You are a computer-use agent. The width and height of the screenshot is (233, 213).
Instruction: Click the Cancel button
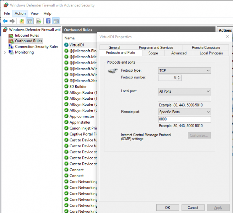(x=193, y=208)
